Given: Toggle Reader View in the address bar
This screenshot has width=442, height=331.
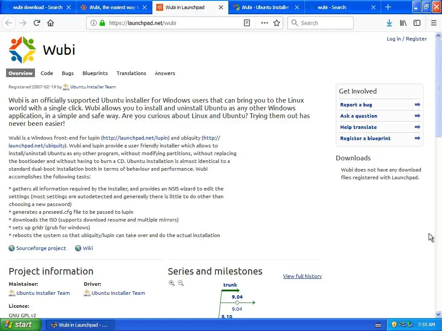Looking at the screenshot, I should 247,23.
